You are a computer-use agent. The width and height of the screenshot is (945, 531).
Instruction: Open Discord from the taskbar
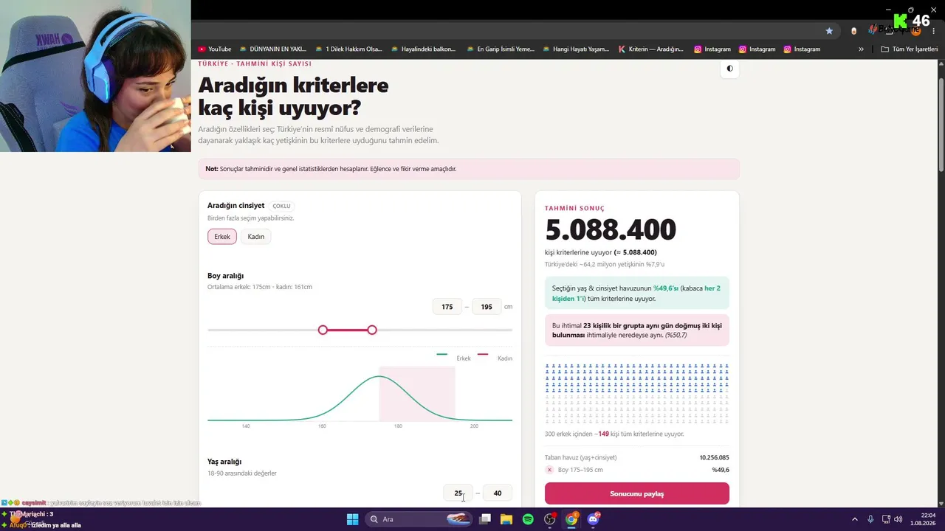point(593,519)
